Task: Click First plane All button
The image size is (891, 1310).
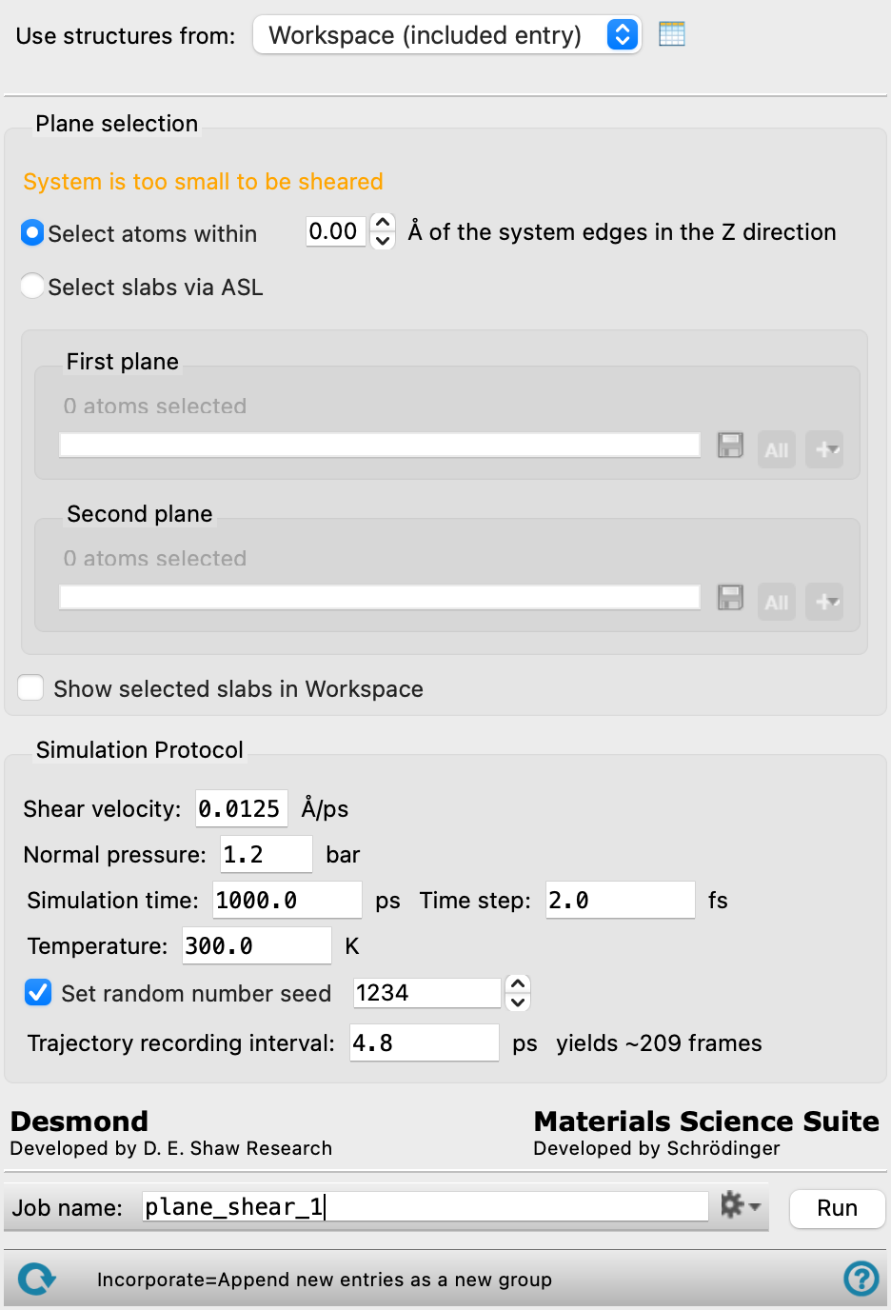Action: pos(777,449)
